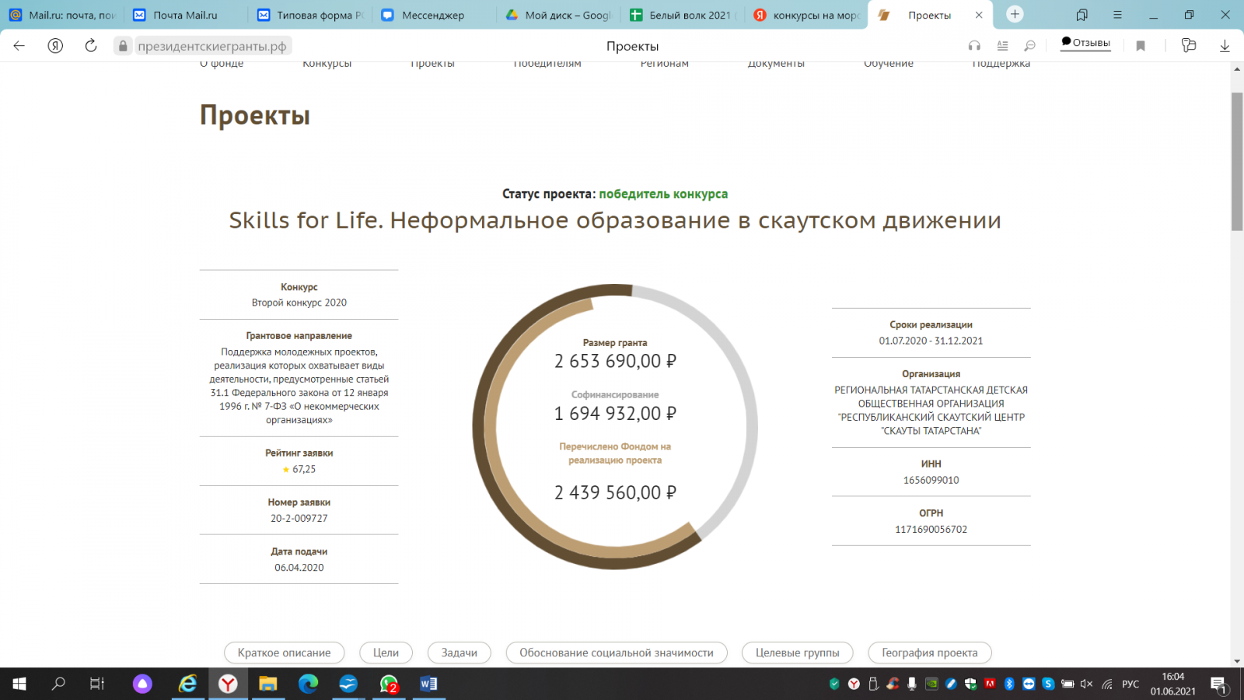Open the downloads arrow icon
The width and height of the screenshot is (1244, 700).
(1225, 46)
